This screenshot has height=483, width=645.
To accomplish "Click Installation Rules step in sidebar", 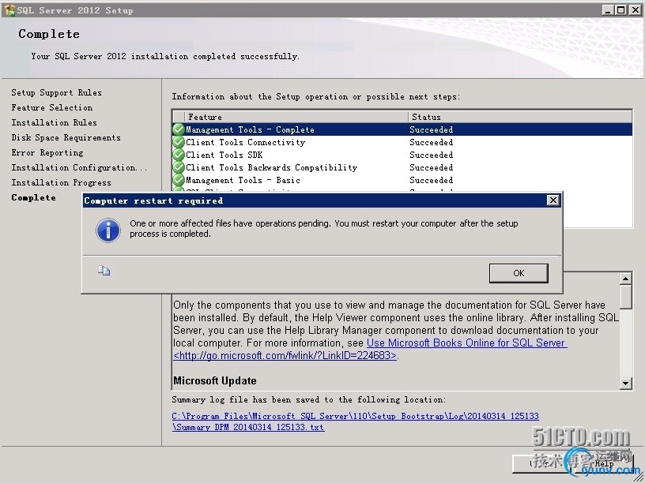I will [54, 122].
